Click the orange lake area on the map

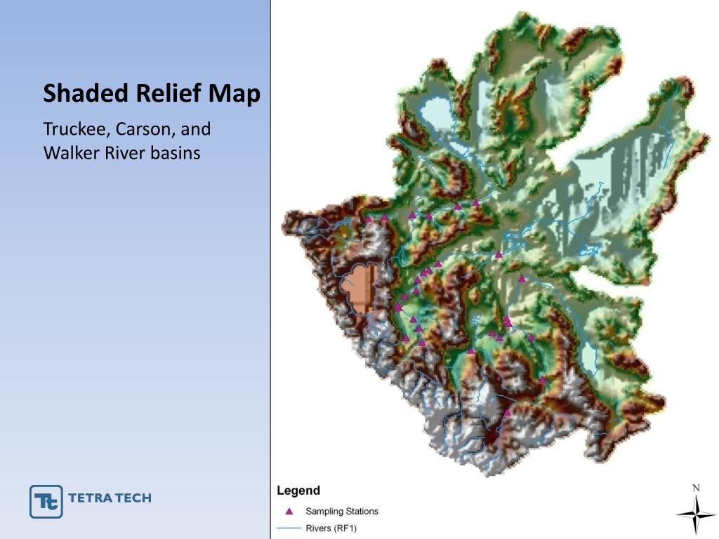pos(360,288)
